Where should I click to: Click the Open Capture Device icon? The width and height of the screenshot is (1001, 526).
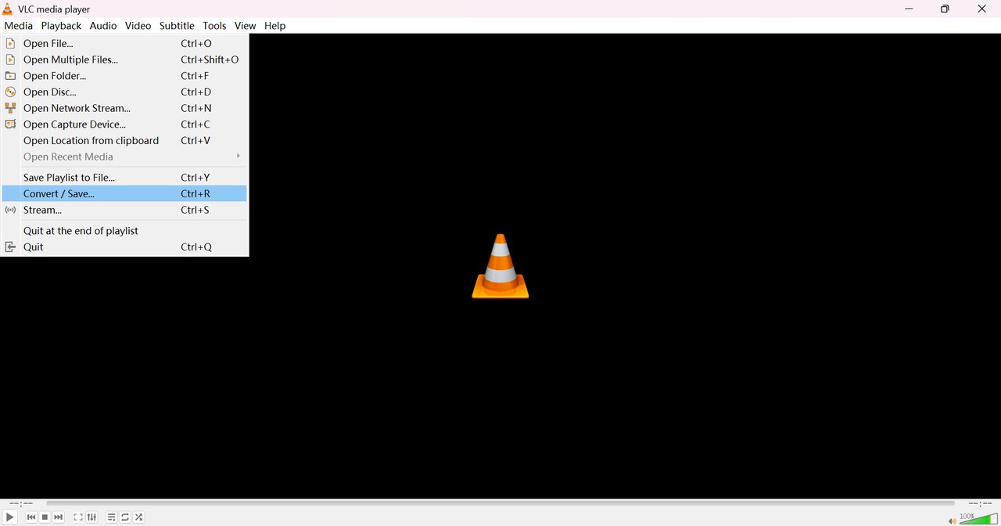click(x=10, y=124)
